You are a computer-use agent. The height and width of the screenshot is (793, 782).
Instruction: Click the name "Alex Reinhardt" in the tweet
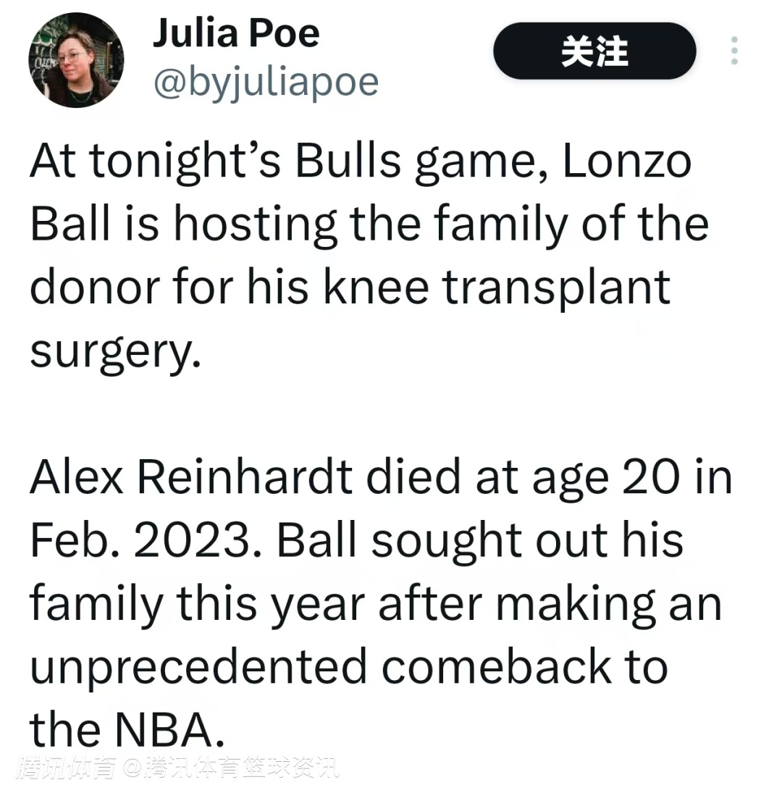tap(191, 478)
